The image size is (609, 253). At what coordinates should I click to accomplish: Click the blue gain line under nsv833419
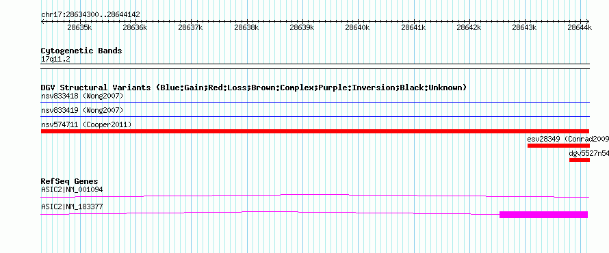click(x=315, y=117)
